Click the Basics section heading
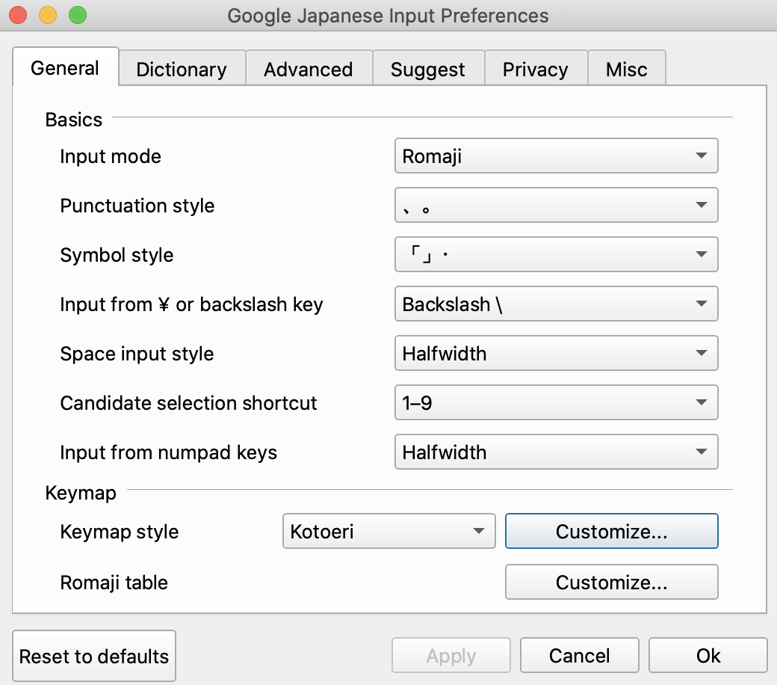This screenshot has width=777, height=685. click(74, 120)
